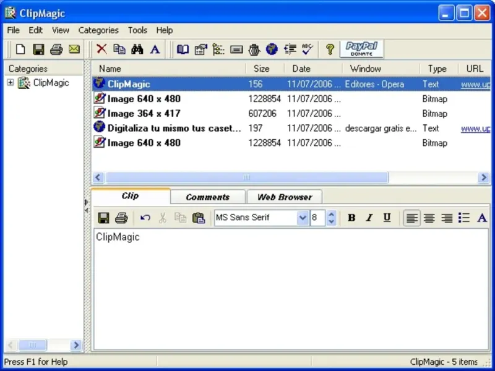The width and height of the screenshot is (495, 371).
Task: Click the category tree toolbar icon
Action: click(218, 49)
